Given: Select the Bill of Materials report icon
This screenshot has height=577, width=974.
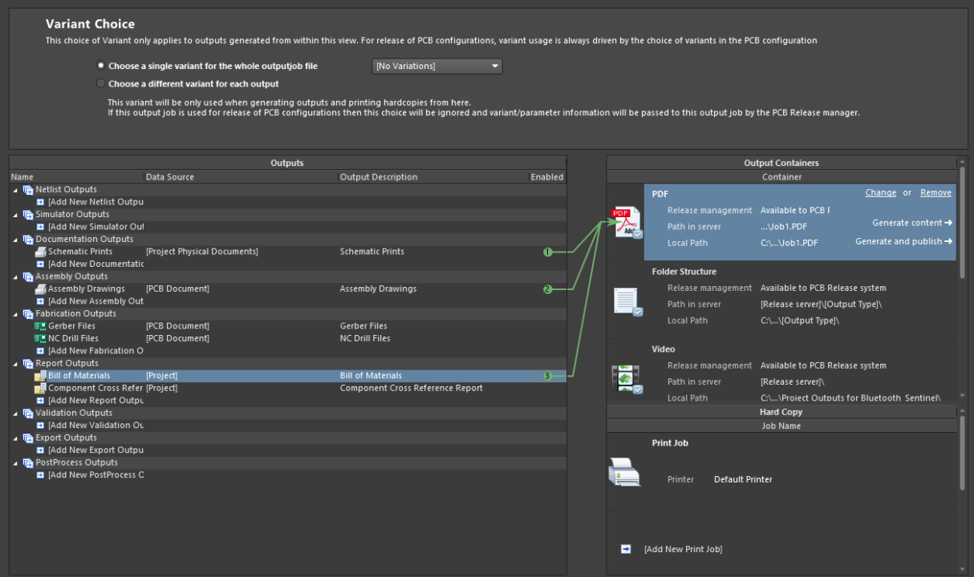Looking at the screenshot, I should click(40, 376).
